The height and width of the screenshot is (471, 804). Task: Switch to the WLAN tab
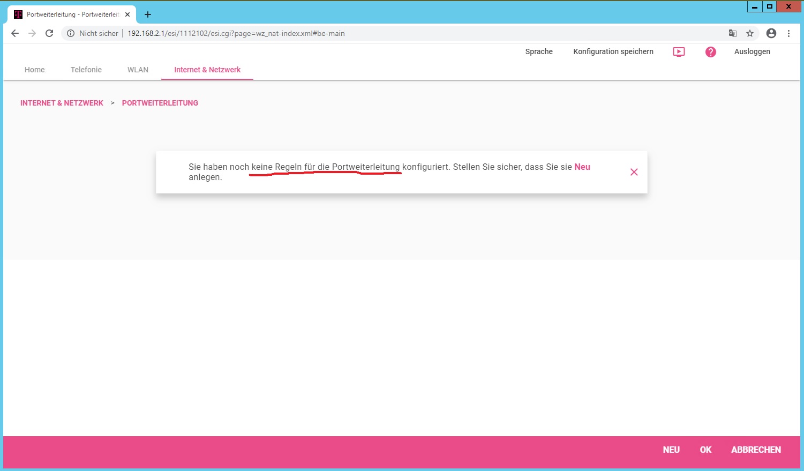pos(138,70)
